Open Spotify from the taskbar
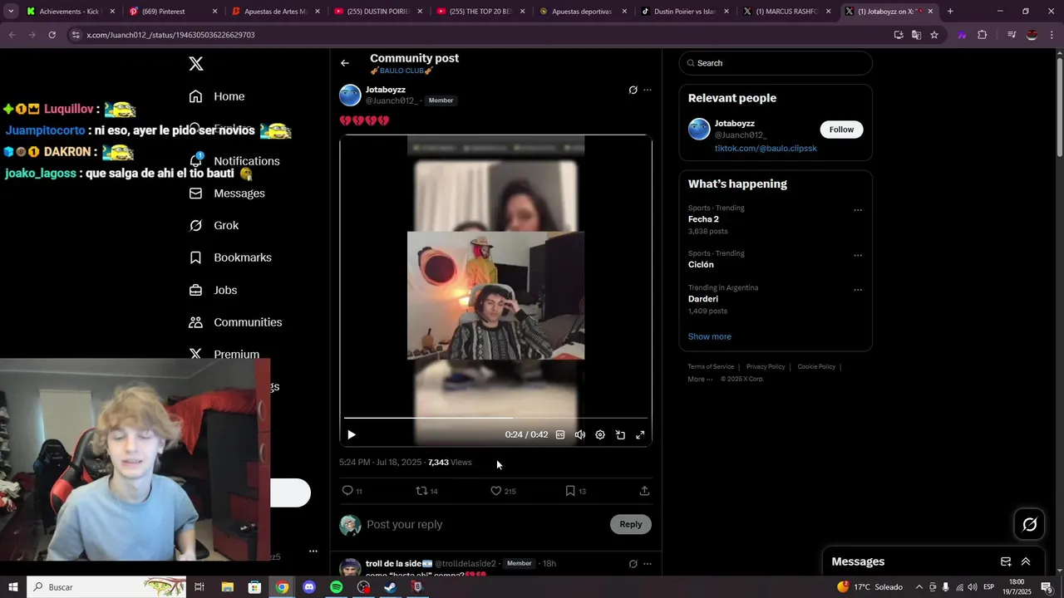Screen dimensions: 1064x598 (x=336, y=587)
